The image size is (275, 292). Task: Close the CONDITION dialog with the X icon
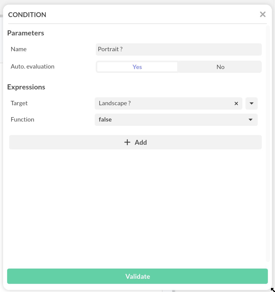click(263, 14)
